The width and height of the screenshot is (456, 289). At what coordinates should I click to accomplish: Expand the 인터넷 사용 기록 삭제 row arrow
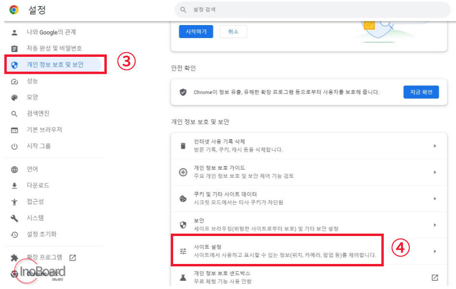pyautogui.click(x=435, y=146)
